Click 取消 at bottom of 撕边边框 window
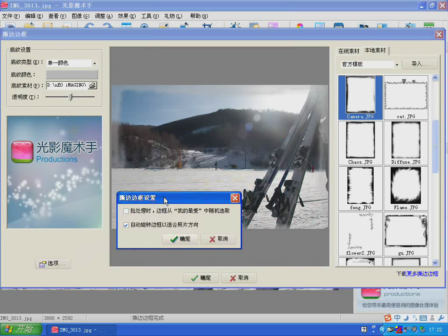Image resolution: width=448 pixels, height=336 pixels. click(239, 278)
